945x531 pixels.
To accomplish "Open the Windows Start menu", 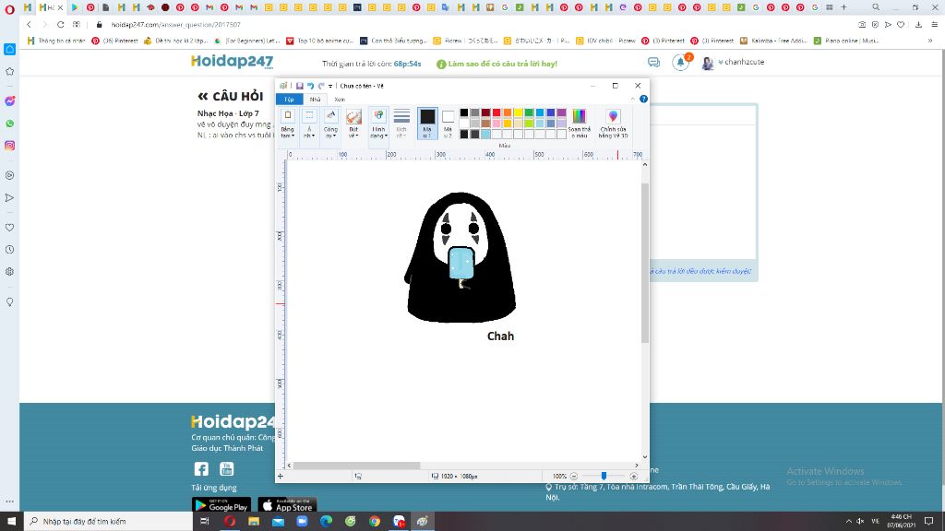I will tap(11, 522).
